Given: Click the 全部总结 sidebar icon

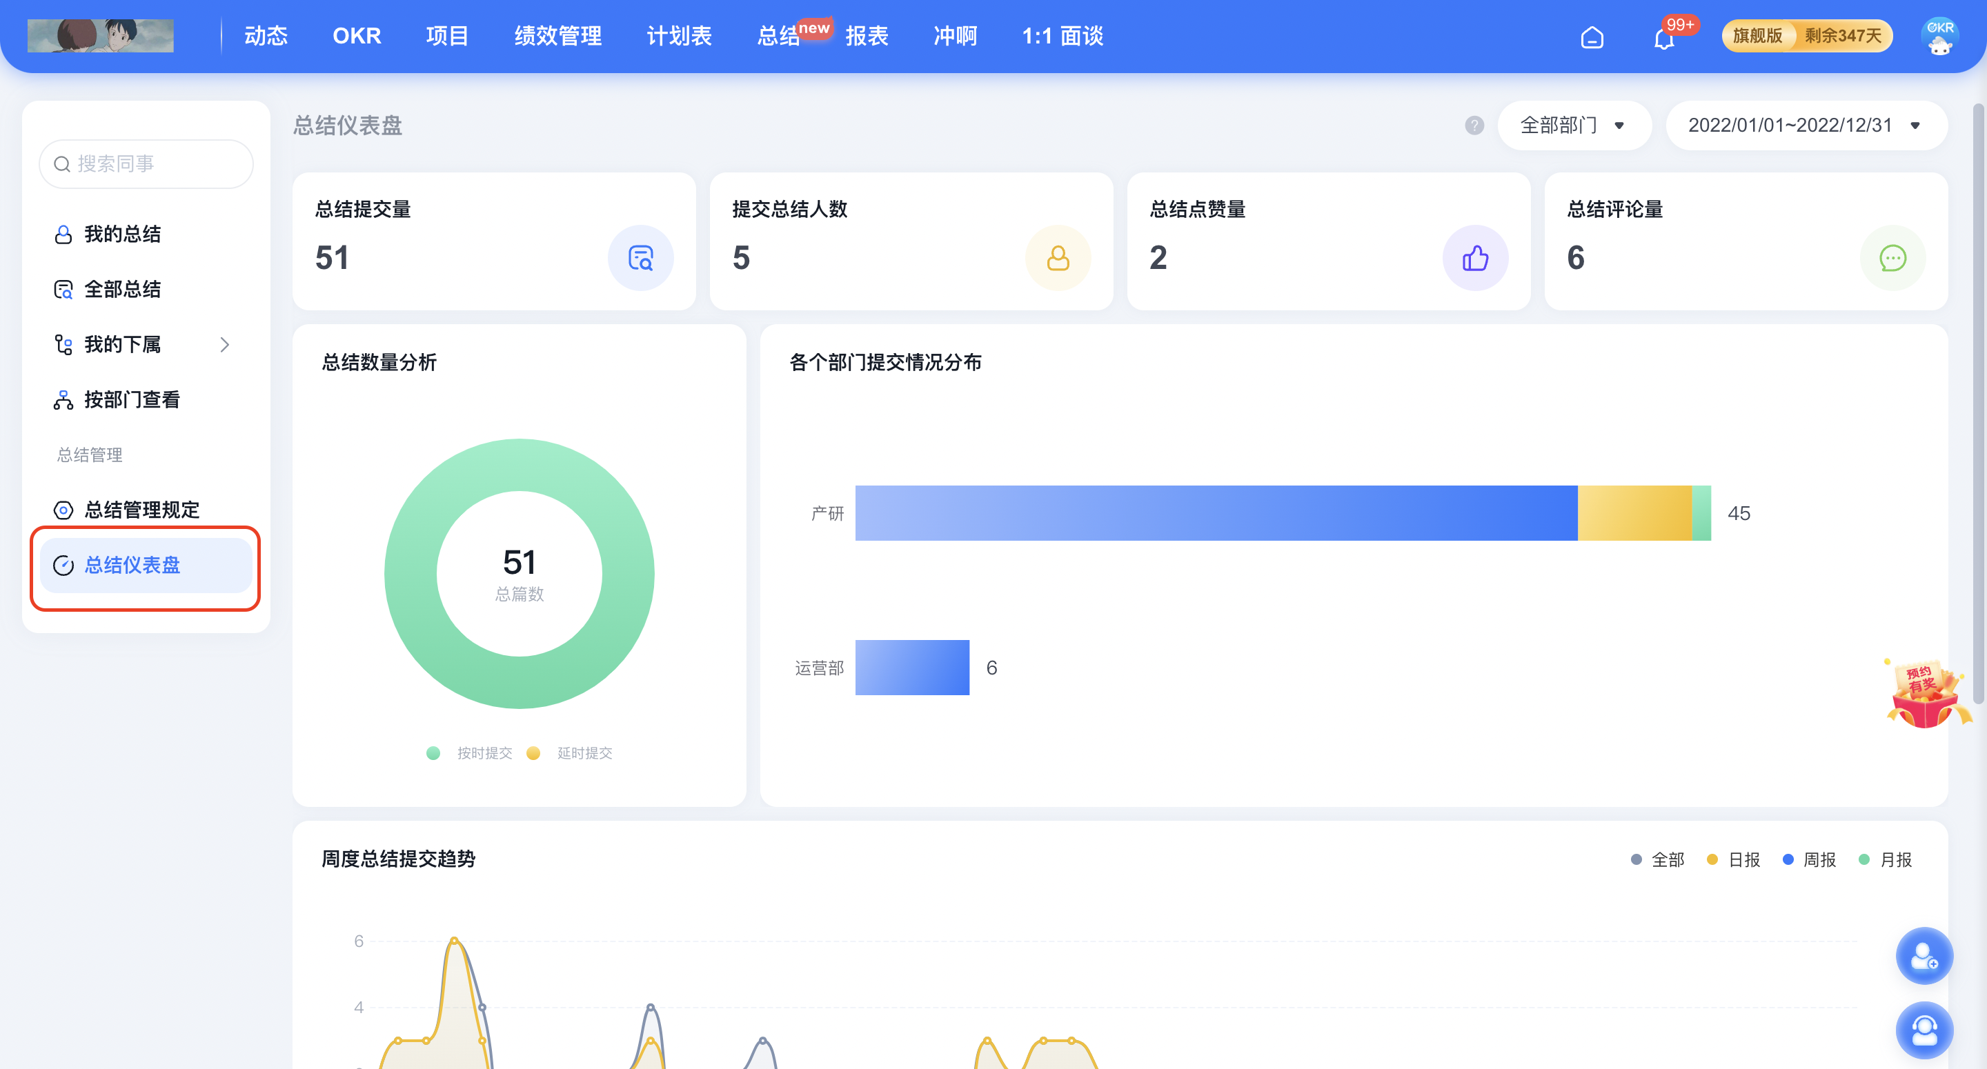Looking at the screenshot, I should 63,290.
